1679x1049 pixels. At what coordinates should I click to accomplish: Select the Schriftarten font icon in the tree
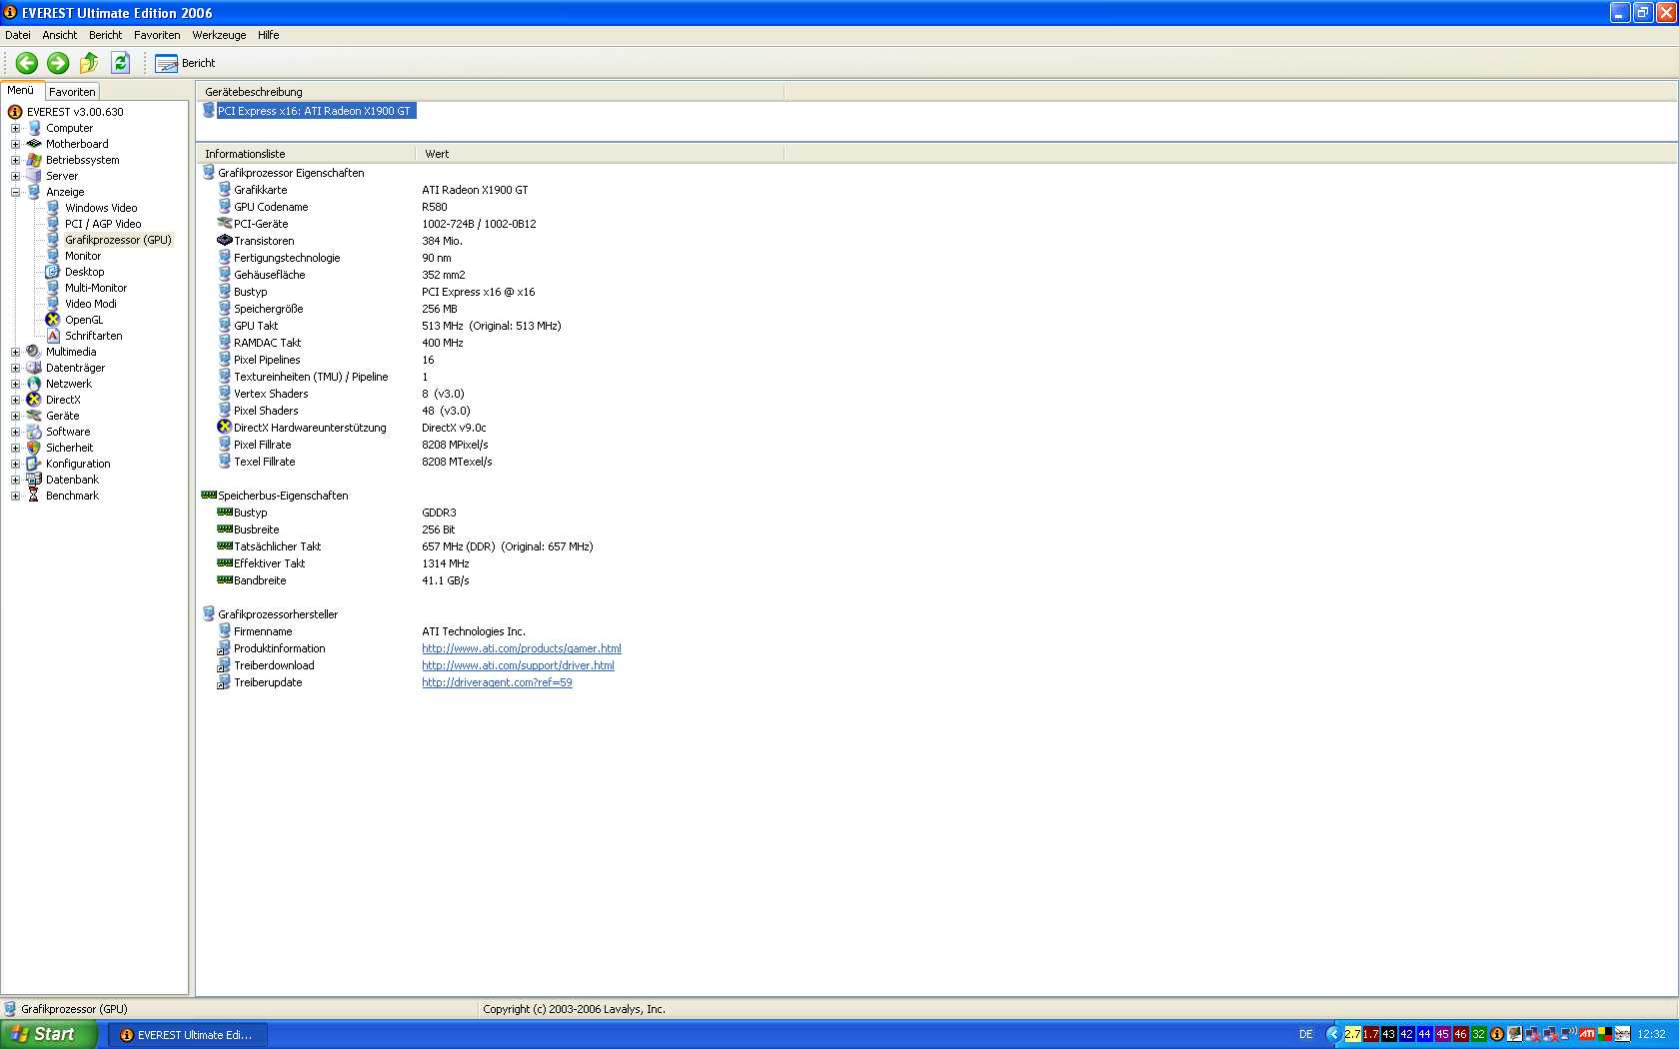(x=53, y=336)
